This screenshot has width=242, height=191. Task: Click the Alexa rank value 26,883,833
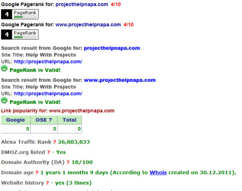(x=74, y=142)
